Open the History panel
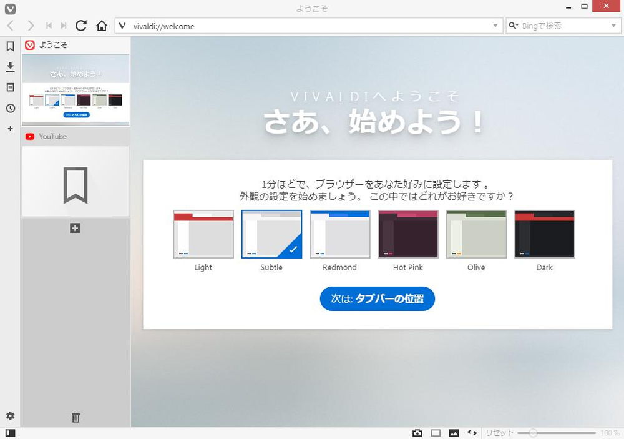This screenshot has height=439, width=624. [10, 108]
